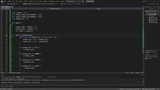Collapse the if snake_dir == RIGHT block
The image size is (160, 90).
click(x=11, y=60)
